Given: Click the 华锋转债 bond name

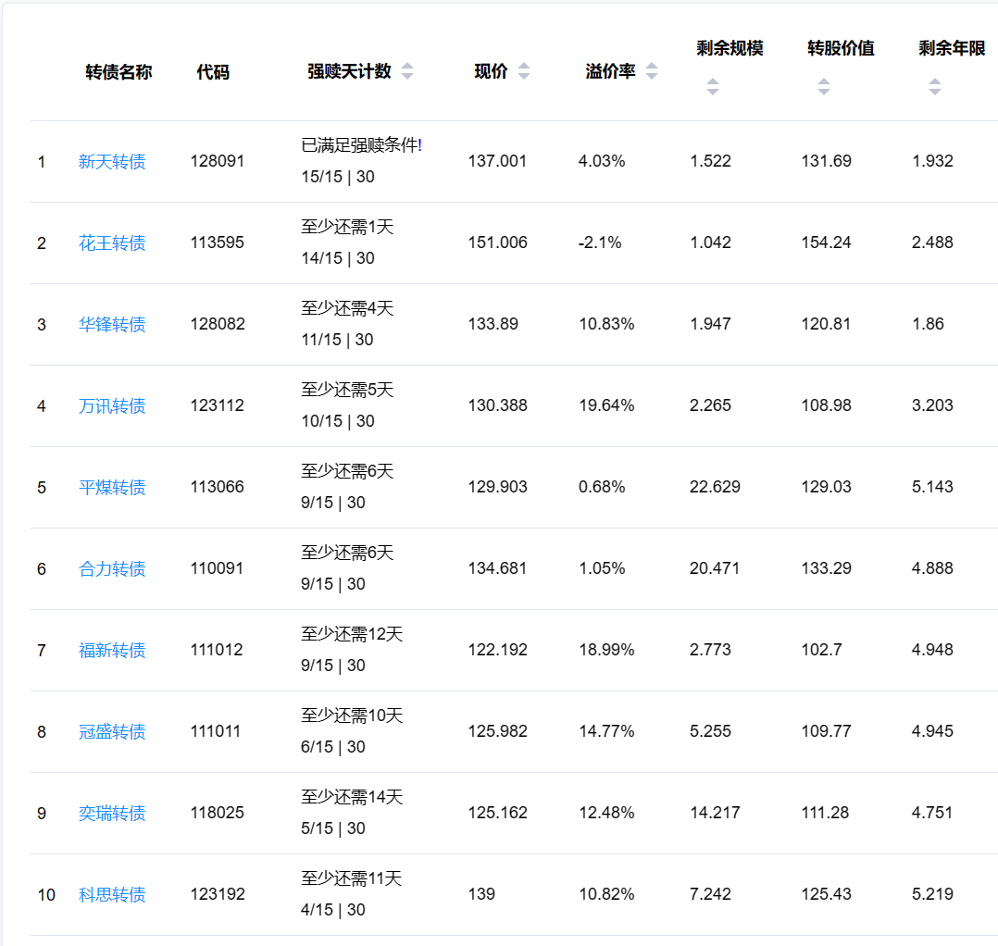Looking at the screenshot, I should pos(112,325).
